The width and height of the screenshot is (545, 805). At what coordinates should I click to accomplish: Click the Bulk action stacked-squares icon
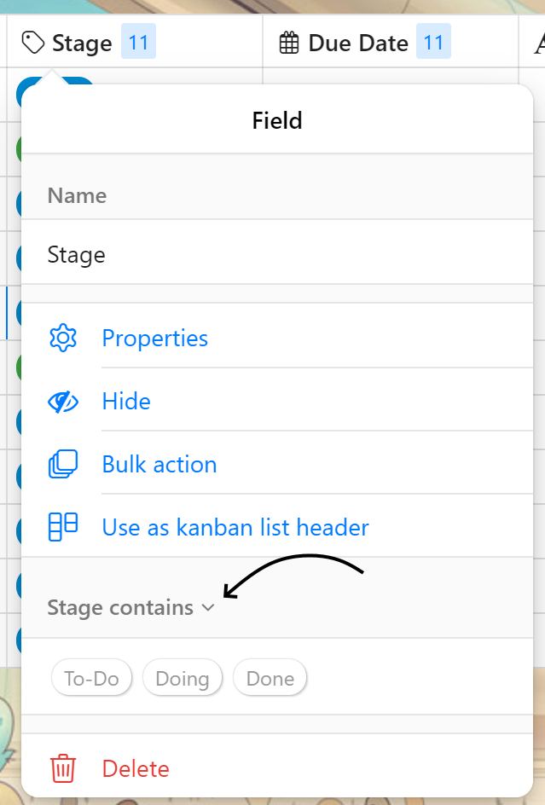(x=63, y=464)
